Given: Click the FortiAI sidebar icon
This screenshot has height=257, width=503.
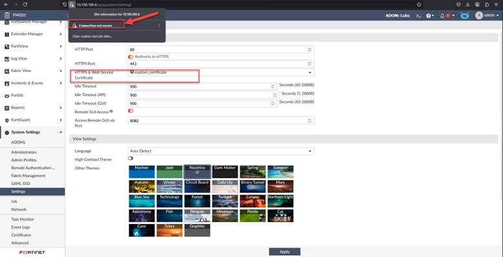Looking at the screenshot, I should pos(6,95).
